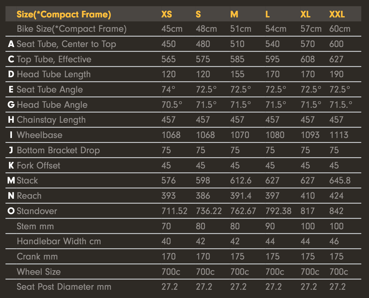This screenshot has width=369, height=298.
Task: Click the 70.5° head tube angle value
Action: (172, 105)
